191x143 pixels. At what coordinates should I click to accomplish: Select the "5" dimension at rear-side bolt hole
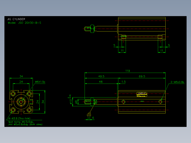pyautogui.click(x=169, y=45)
